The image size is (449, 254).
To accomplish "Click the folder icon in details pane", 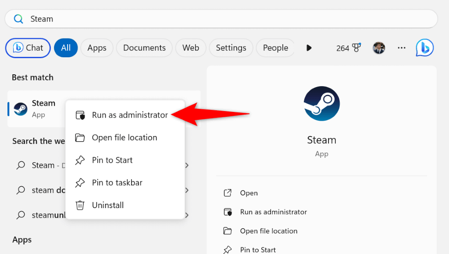I will pos(228,231).
